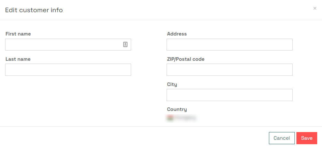Save the customer info changes

[x=307, y=138]
